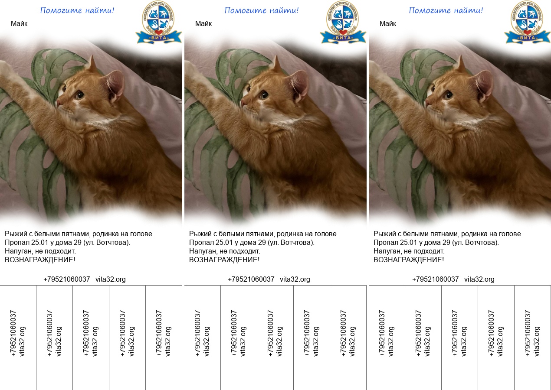Viewport: 551px width, 390px height.
Task: Click the horizontal vita32.org link in the middle flyer
Action: (295, 279)
